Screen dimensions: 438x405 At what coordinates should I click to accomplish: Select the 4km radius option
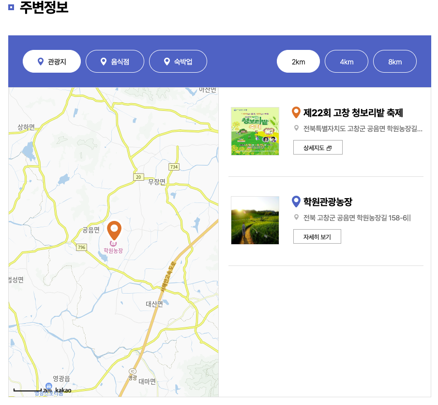tap(347, 61)
